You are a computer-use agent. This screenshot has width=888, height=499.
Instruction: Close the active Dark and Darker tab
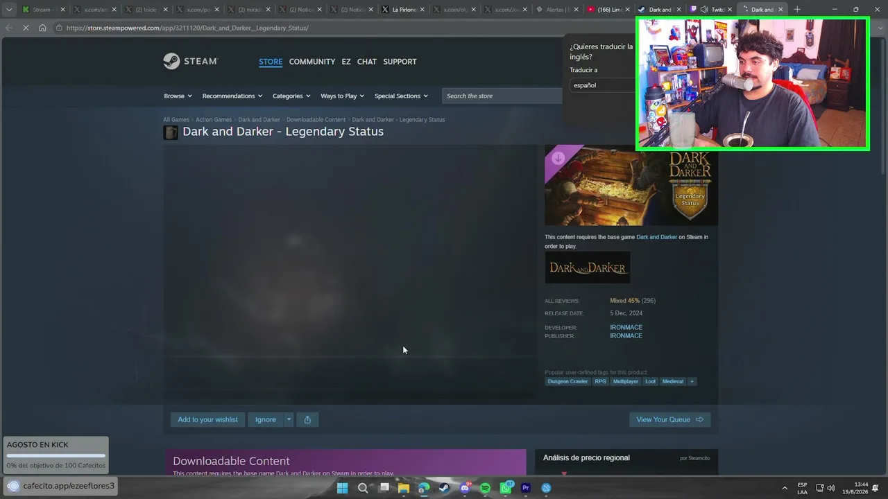coord(780,10)
